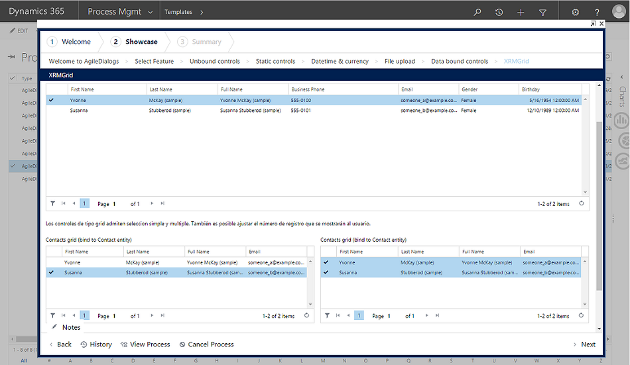Open the help question mark icon

[x=597, y=12]
